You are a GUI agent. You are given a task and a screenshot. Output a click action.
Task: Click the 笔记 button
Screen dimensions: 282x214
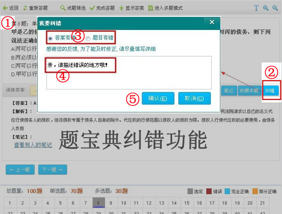(229, 91)
